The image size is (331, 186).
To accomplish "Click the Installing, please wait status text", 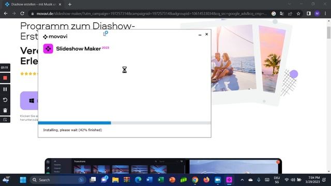I will (72, 130).
